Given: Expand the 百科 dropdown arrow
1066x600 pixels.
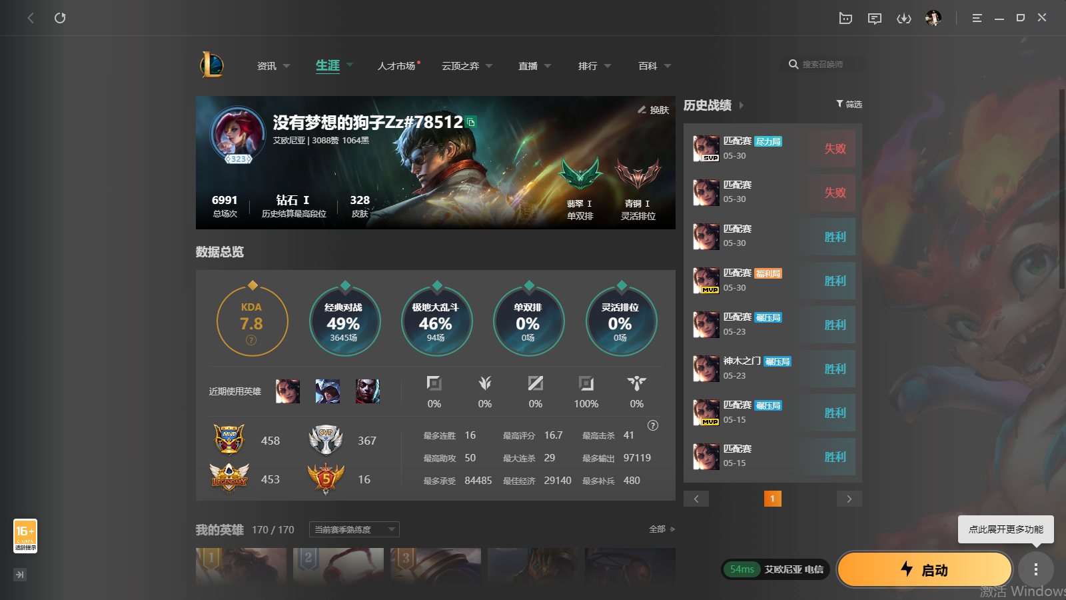Looking at the screenshot, I should (668, 66).
